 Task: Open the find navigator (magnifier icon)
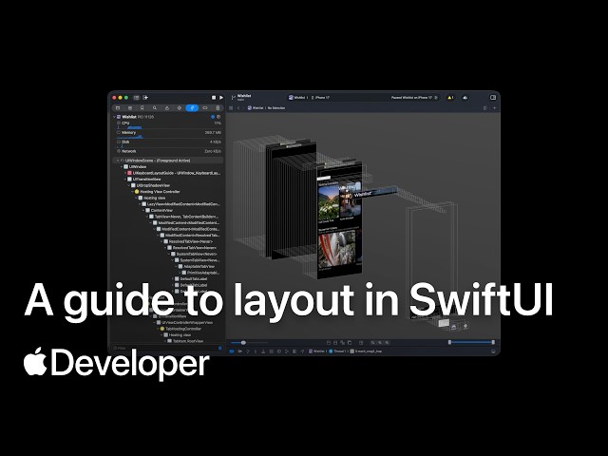click(155, 107)
